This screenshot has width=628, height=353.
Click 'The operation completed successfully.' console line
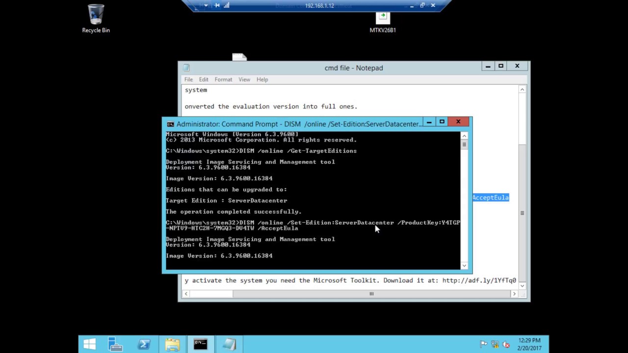(234, 212)
